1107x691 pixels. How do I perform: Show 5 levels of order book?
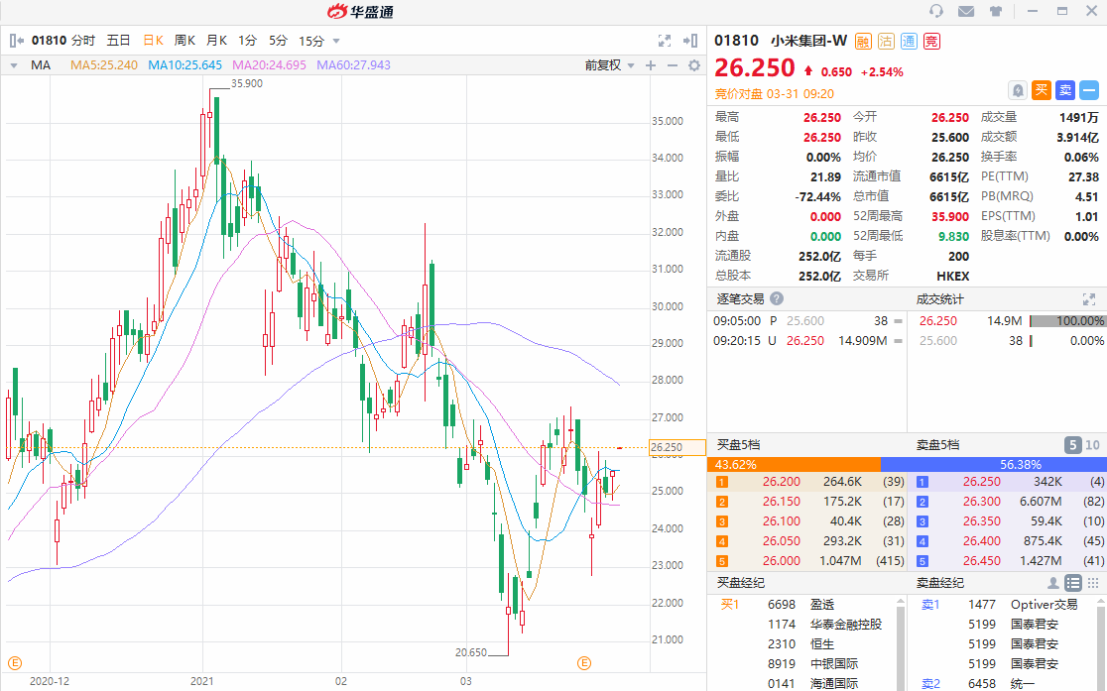[1072, 445]
